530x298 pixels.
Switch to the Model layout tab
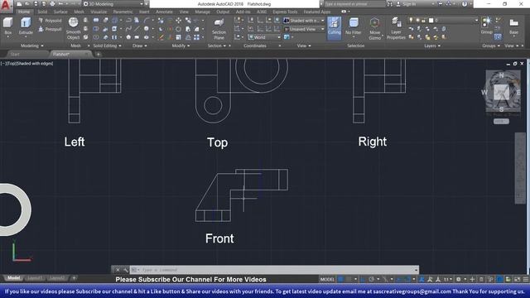[x=14, y=278]
